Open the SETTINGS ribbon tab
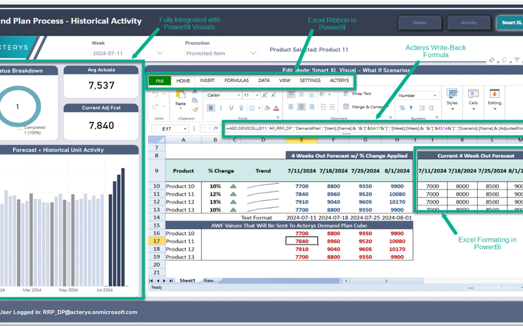The width and height of the screenshot is (523, 326). tap(310, 81)
